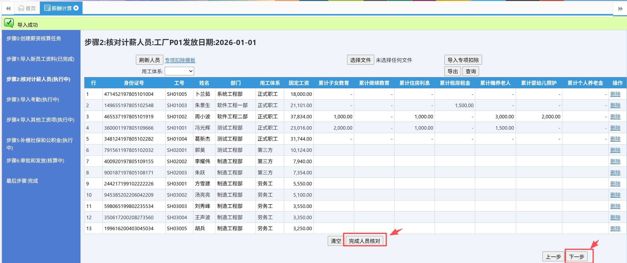Click the 完成人员核对 button
This screenshot has height=263, width=627.
click(364, 241)
